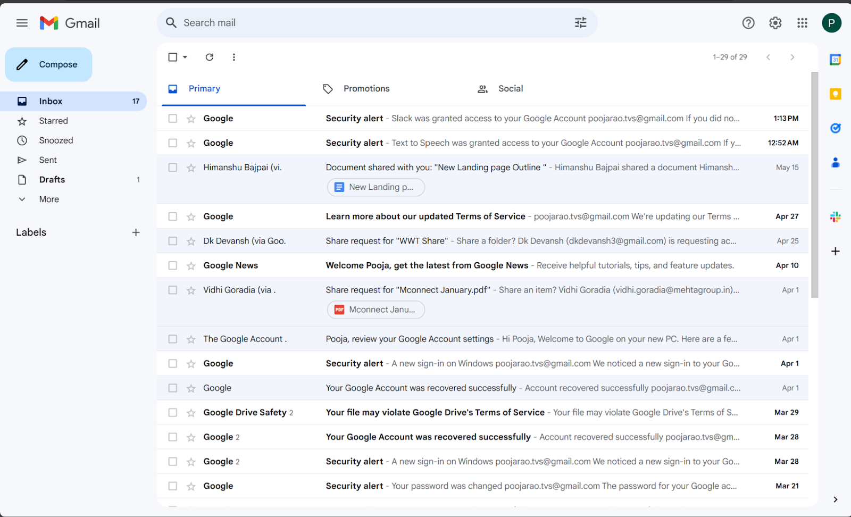Open the Sent folder
Viewport: 851px width, 517px height.
tap(73, 160)
